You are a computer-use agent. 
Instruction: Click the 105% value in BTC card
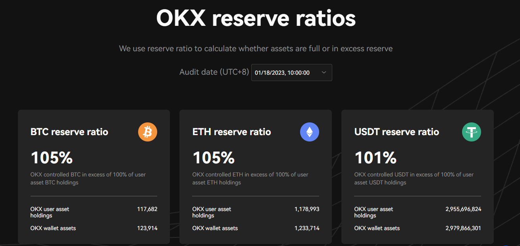pyautogui.click(x=52, y=158)
